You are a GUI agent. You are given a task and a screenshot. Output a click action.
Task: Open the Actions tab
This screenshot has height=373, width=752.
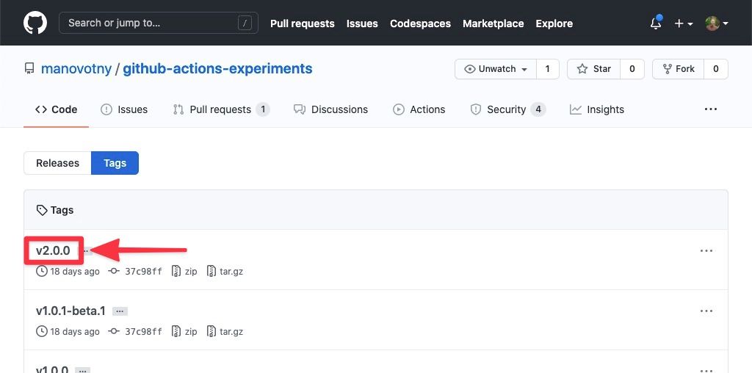coord(419,109)
